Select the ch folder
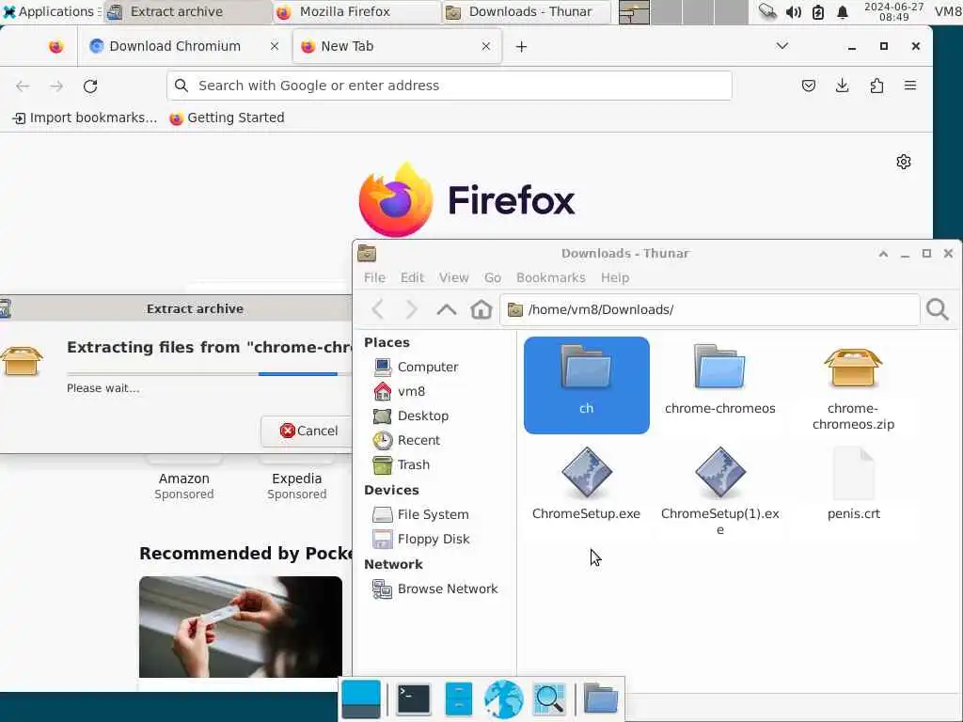 point(587,385)
